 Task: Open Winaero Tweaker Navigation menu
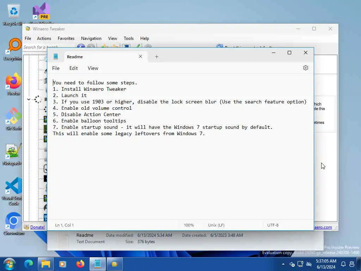91,38
